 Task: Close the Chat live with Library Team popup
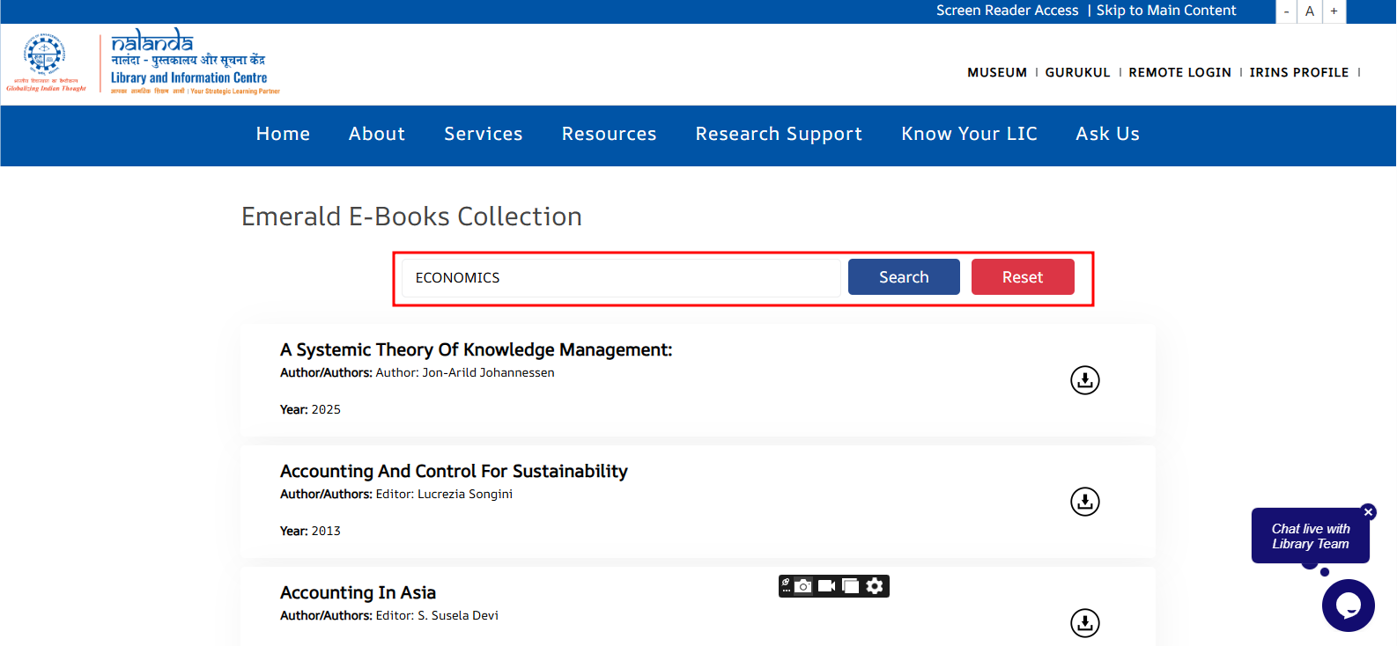click(1368, 512)
